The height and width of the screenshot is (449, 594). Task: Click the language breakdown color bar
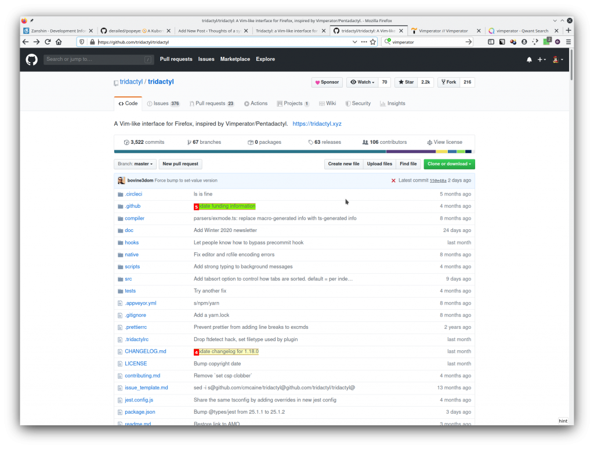coord(294,151)
